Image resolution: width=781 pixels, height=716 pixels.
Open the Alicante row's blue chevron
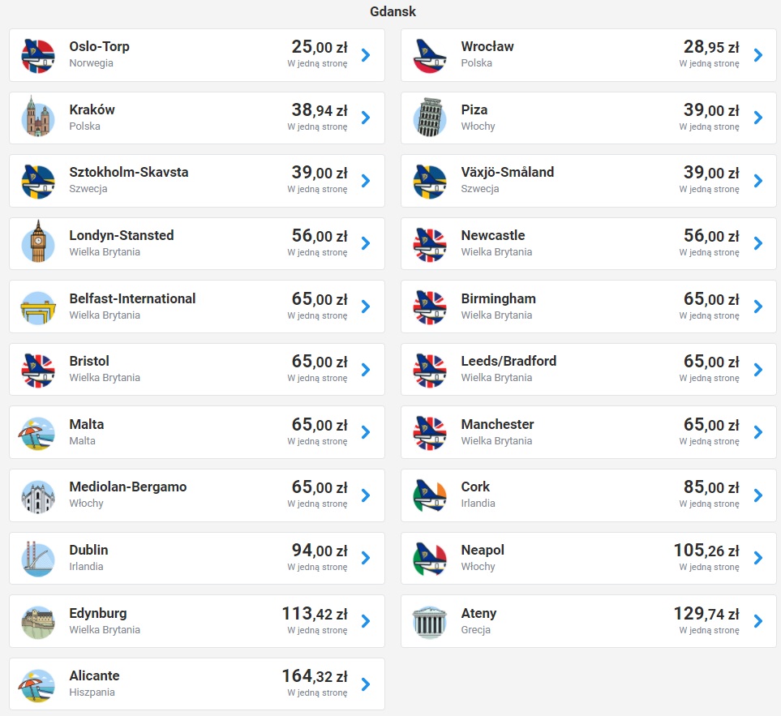[x=366, y=684]
